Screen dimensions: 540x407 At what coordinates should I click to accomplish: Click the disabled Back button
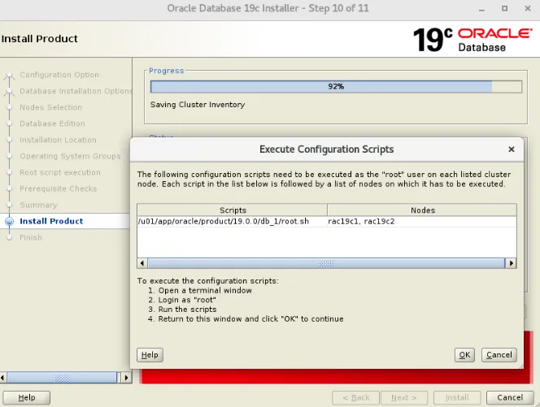[355, 397]
